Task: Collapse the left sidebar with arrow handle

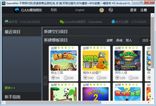Action: [45, 81]
